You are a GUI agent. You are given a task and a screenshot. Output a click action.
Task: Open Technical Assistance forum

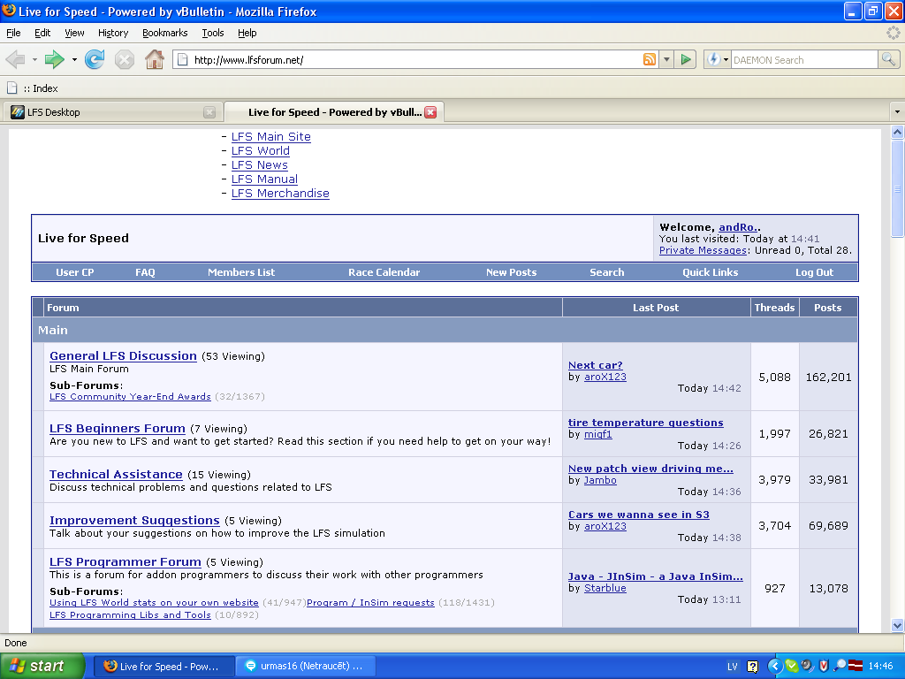click(x=116, y=475)
